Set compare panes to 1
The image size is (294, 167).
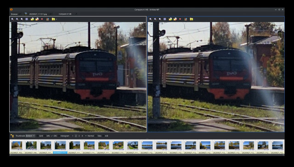coord(73,136)
